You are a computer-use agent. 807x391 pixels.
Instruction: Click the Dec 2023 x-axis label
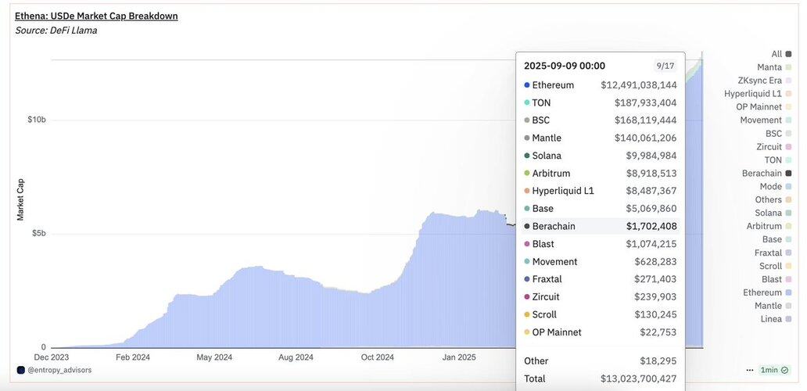(x=52, y=357)
